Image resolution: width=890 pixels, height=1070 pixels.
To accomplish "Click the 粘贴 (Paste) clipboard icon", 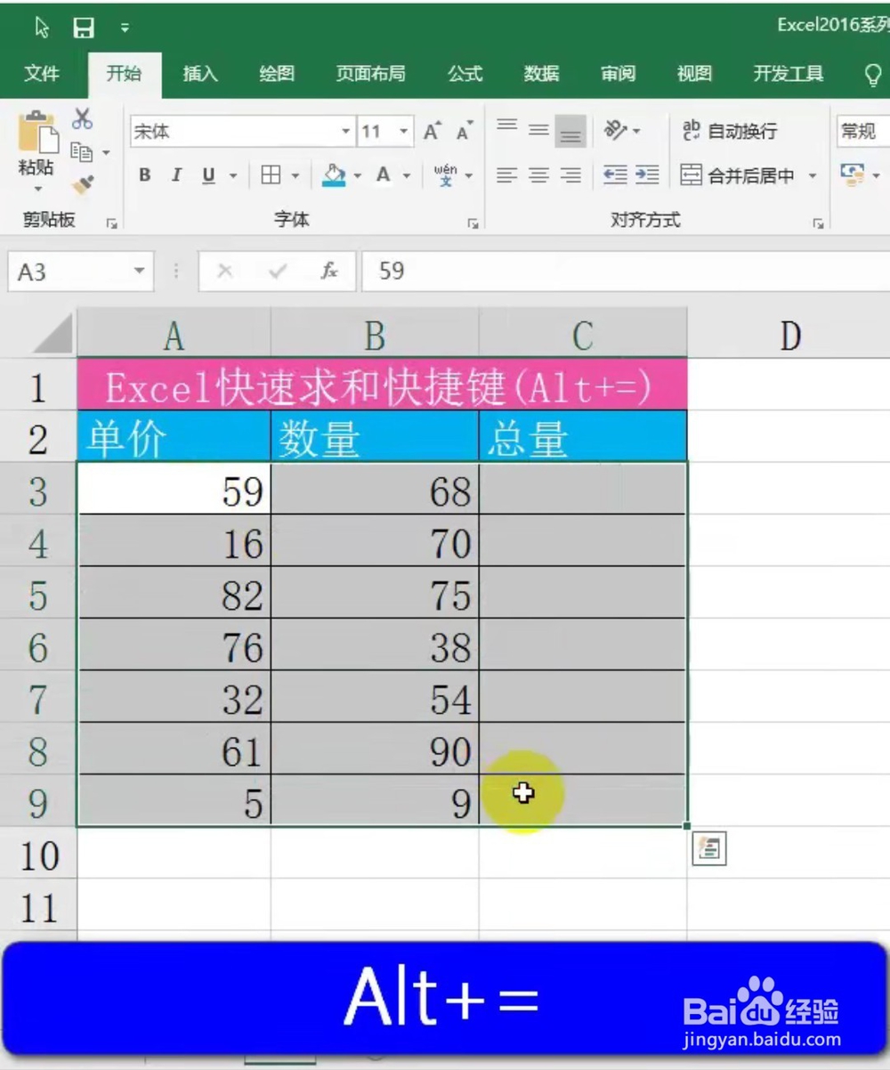I will [37, 133].
